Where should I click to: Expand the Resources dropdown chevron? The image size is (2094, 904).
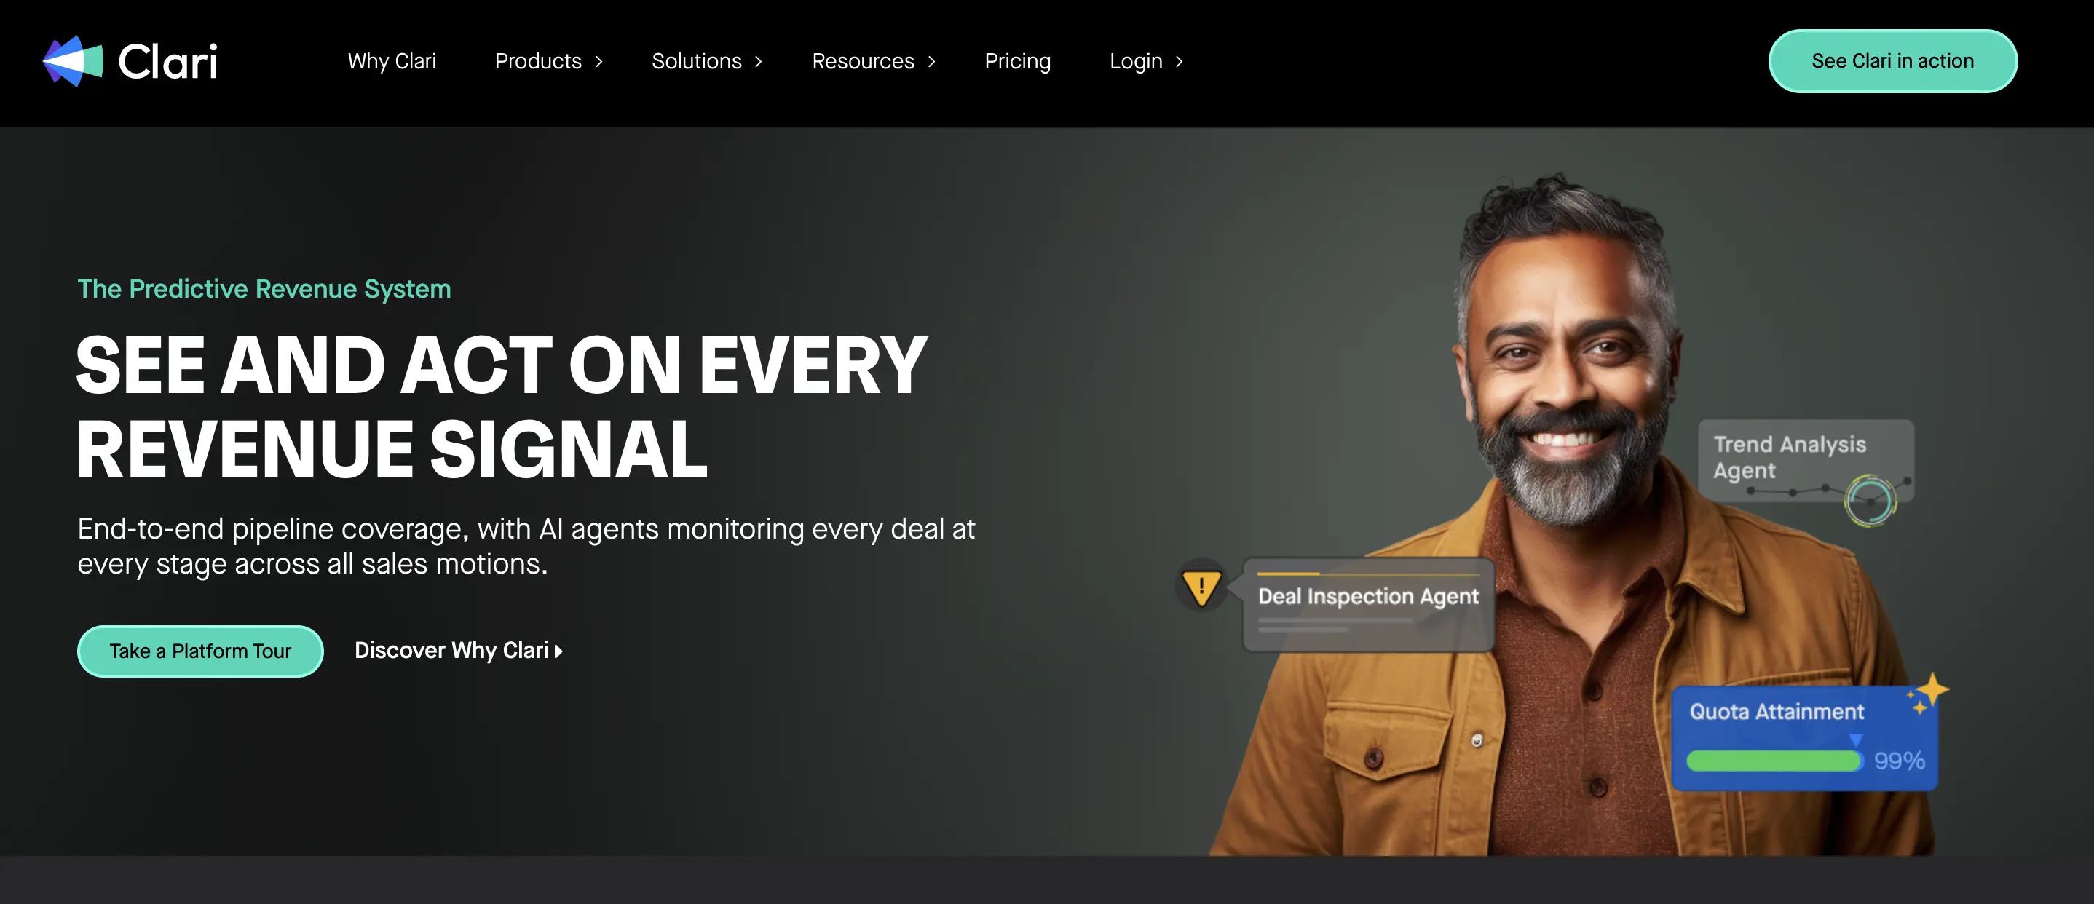pos(931,62)
